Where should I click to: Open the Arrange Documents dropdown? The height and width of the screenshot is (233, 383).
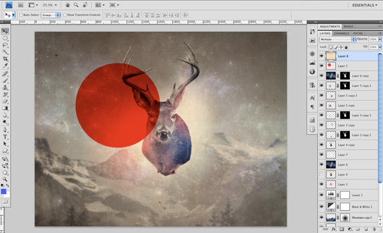100,5
